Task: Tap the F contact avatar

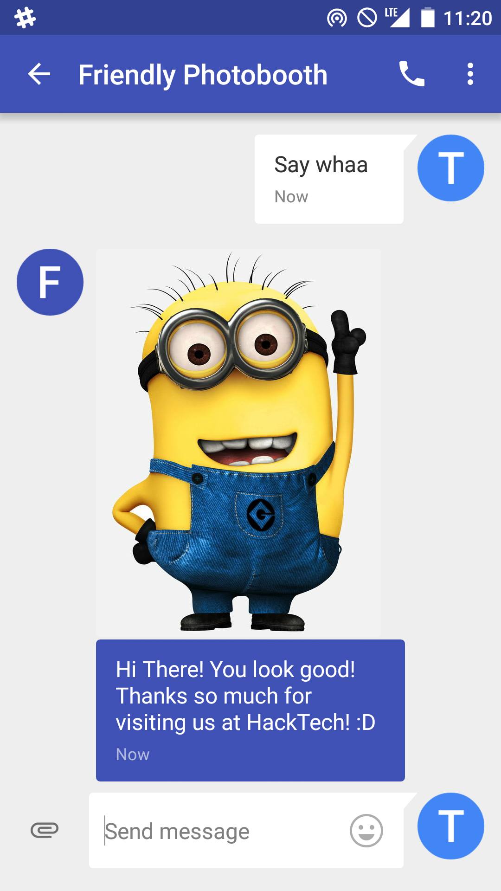Action: [x=50, y=282]
